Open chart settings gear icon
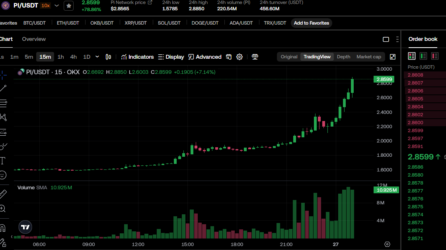 pyautogui.click(x=240, y=57)
